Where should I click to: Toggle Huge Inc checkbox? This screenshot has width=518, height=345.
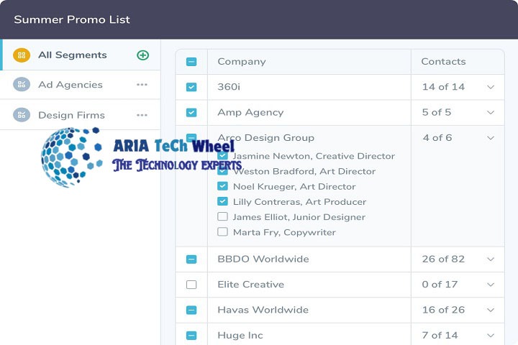(x=191, y=336)
